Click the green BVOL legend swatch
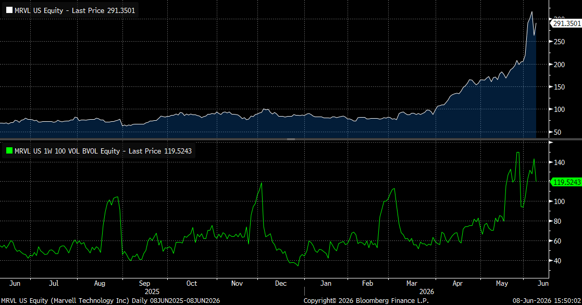 9,151
